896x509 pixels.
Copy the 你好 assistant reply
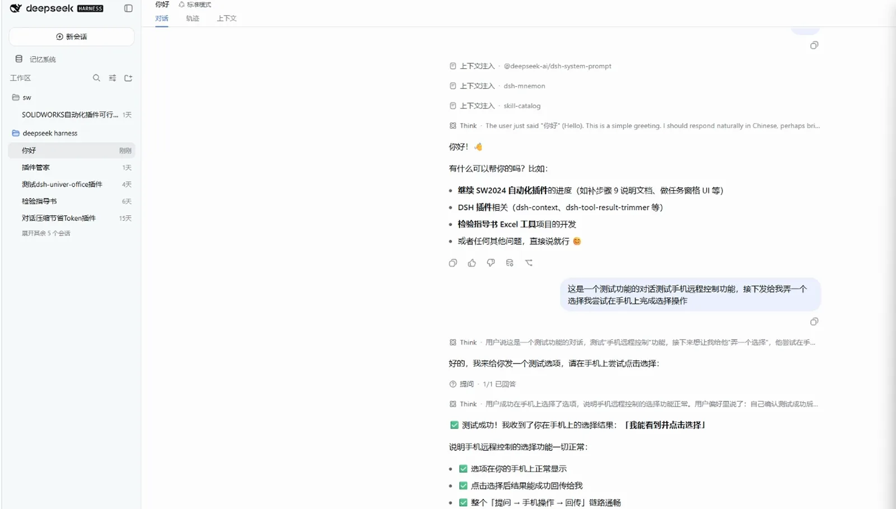click(x=453, y=263)
